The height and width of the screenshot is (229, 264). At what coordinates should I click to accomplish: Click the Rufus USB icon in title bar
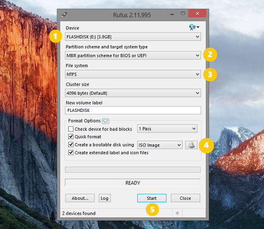(x=64, y=15)
